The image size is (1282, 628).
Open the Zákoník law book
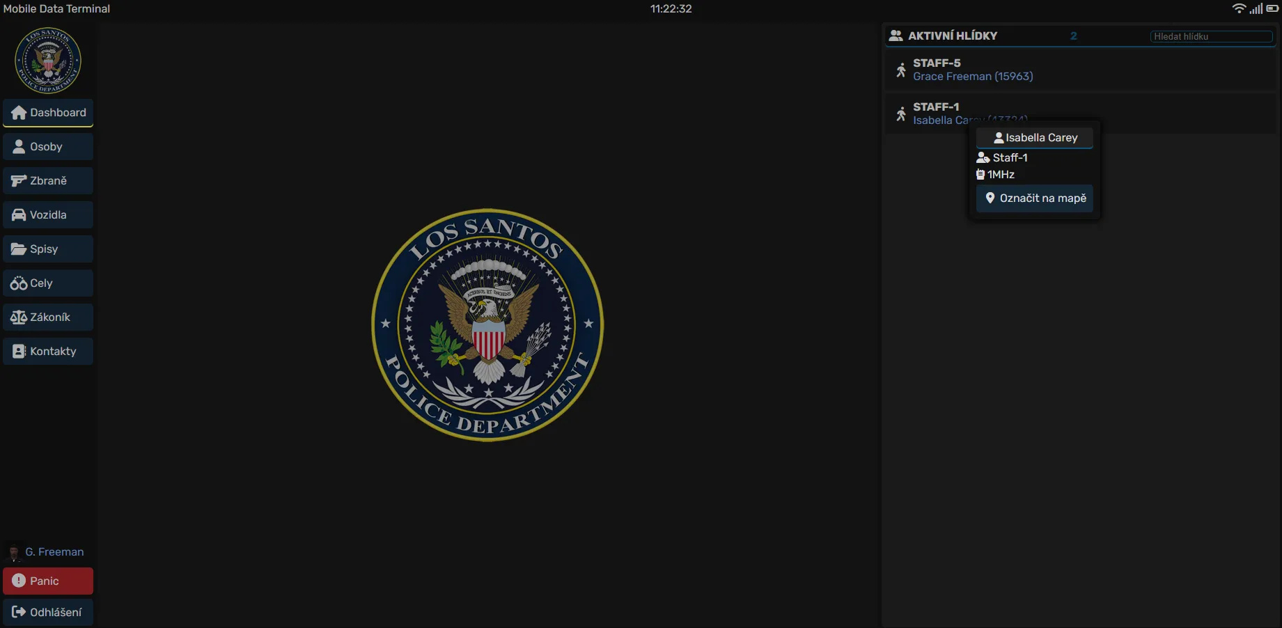pyautogui.click(x=48, y=317)
